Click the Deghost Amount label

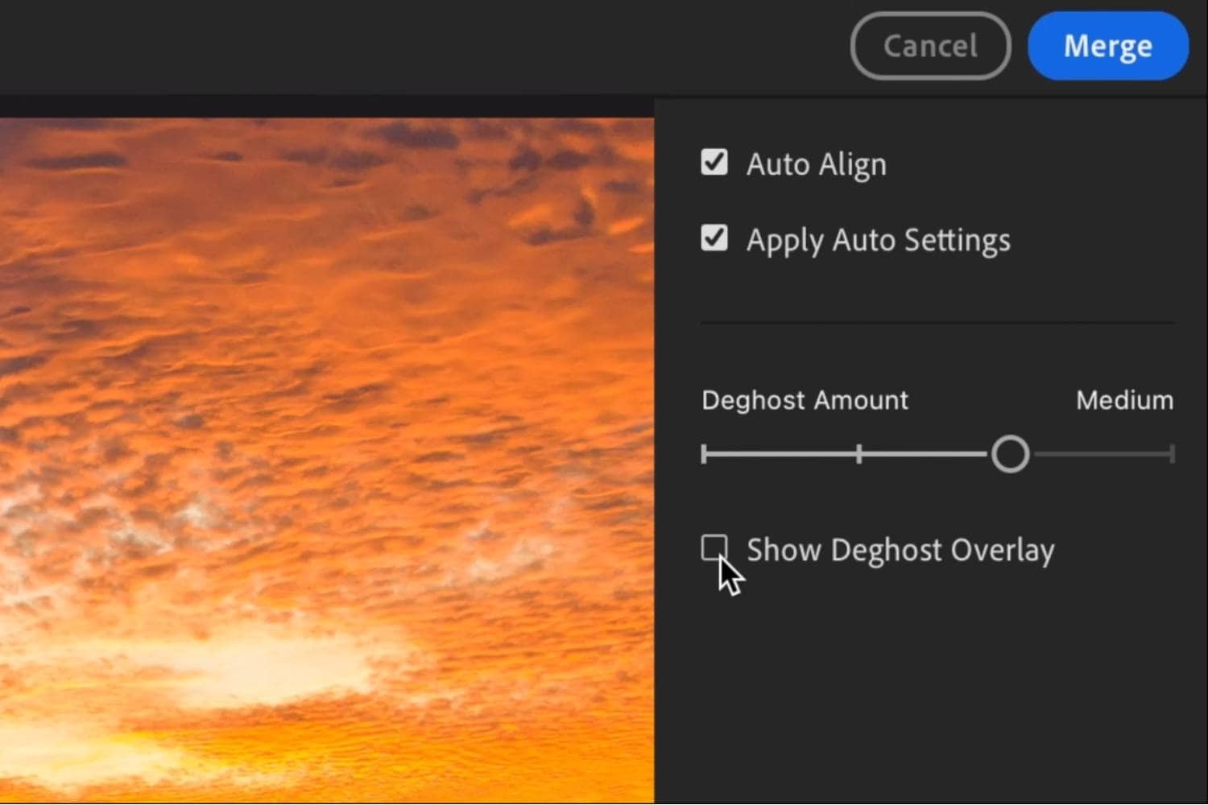coord(805,399)
